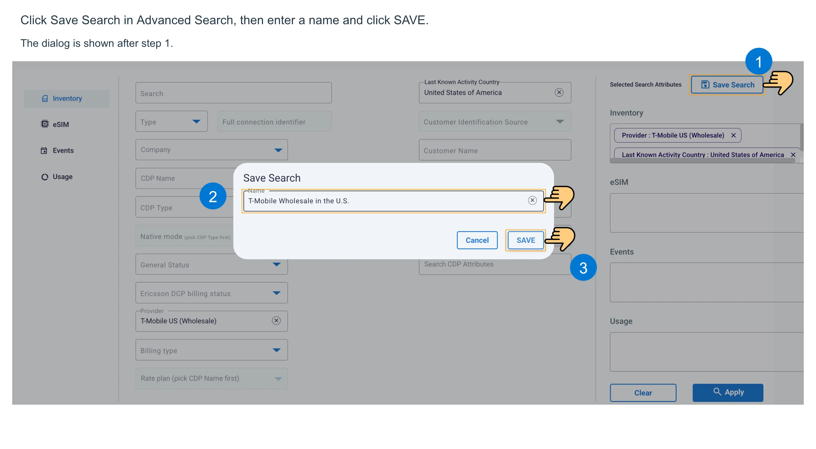
Task: Click the Apply button
Action: click(x=728, y=393)
